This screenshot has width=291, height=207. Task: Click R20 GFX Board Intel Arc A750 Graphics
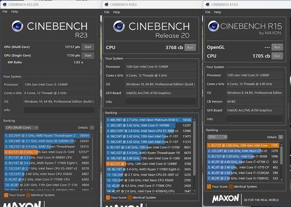point(161,93)
